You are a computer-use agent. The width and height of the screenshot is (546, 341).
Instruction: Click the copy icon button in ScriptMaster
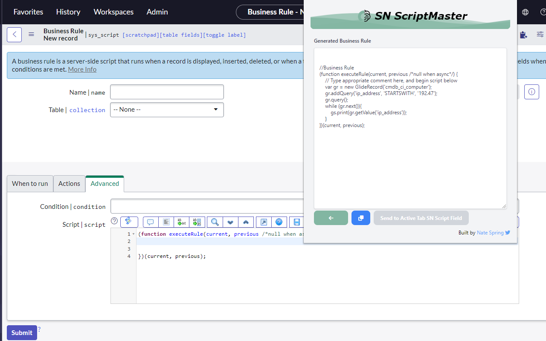point(361,218)
